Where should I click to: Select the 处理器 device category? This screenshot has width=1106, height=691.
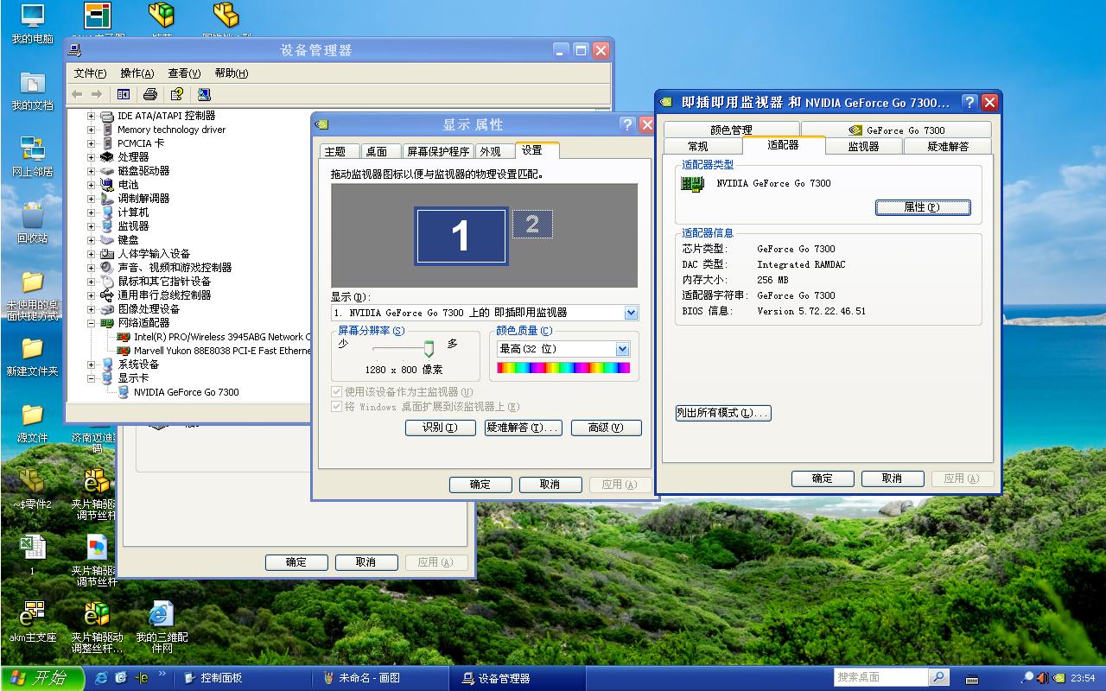[133, 157]
